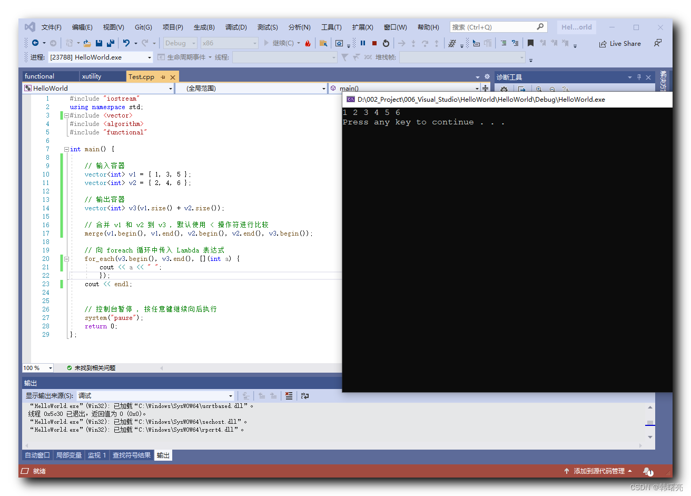Restart the debug session icon
The height and width of the screenshot is (496, 691).
click(386, 43)
